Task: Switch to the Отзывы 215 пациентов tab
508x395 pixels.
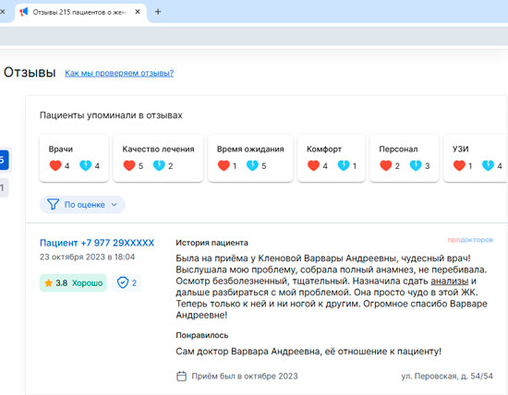Action: [x=79, y=12]
